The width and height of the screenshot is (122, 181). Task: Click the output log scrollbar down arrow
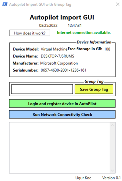112,170
